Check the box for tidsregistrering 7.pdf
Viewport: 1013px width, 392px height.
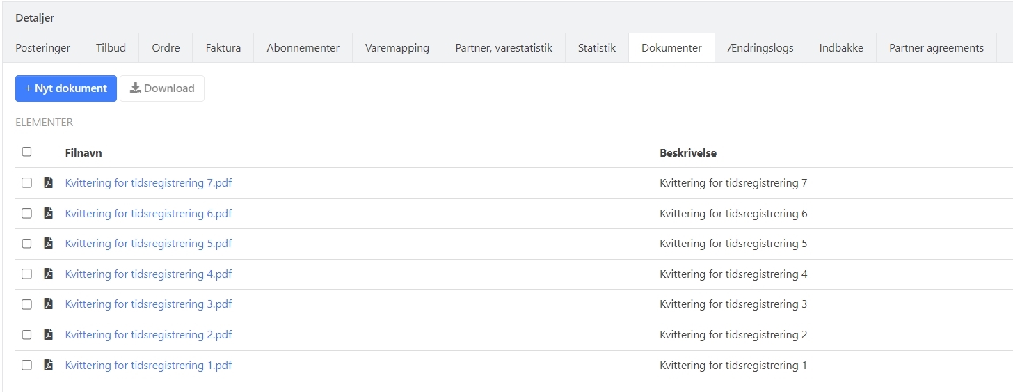26,183
